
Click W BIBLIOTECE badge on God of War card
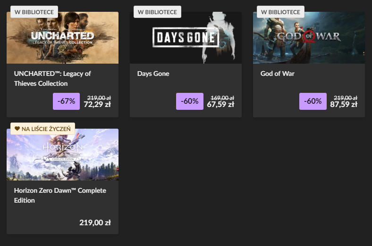point(280,12)
